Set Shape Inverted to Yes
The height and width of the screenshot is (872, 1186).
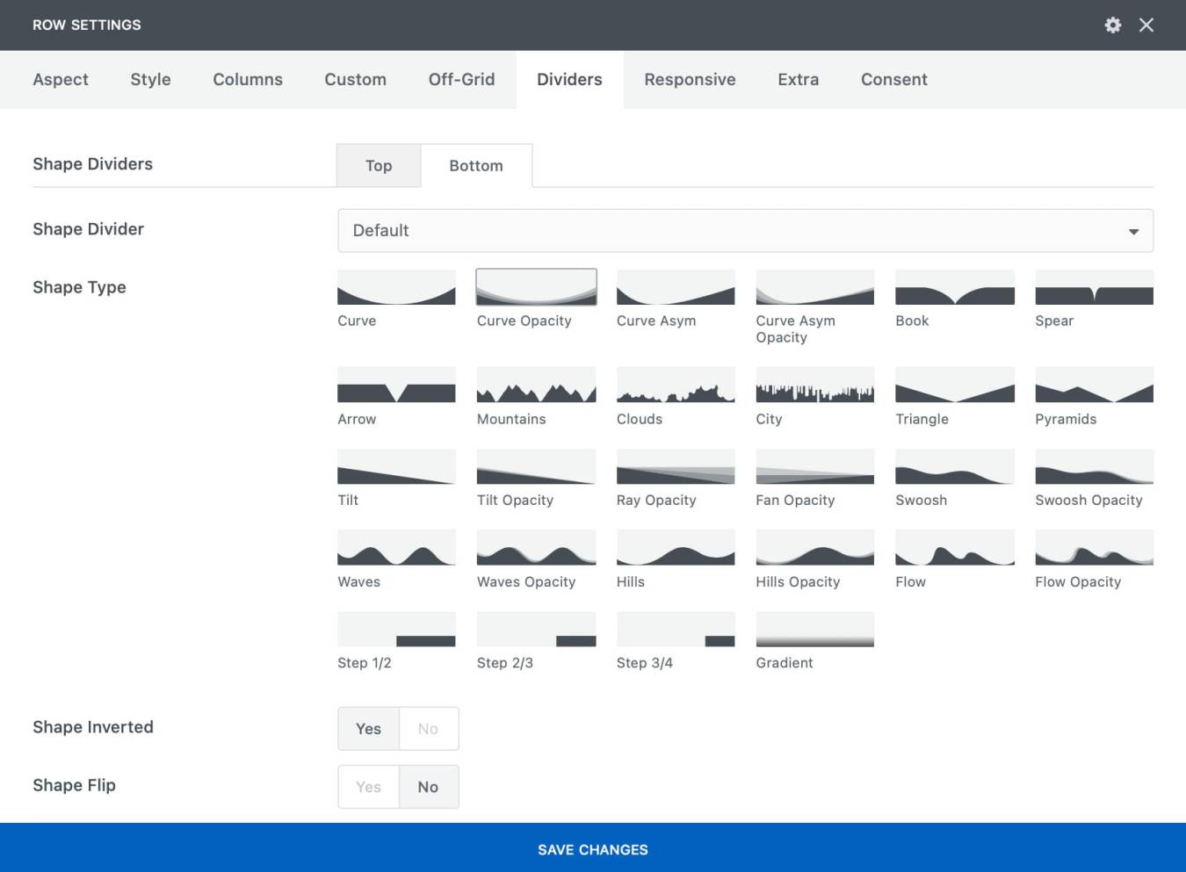[x=368, y=729]
